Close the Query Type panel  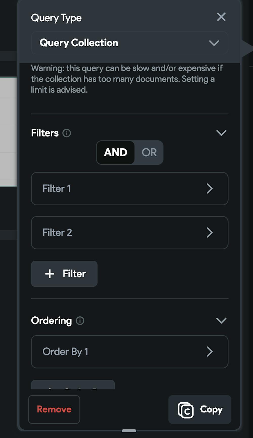pos(221,17)
